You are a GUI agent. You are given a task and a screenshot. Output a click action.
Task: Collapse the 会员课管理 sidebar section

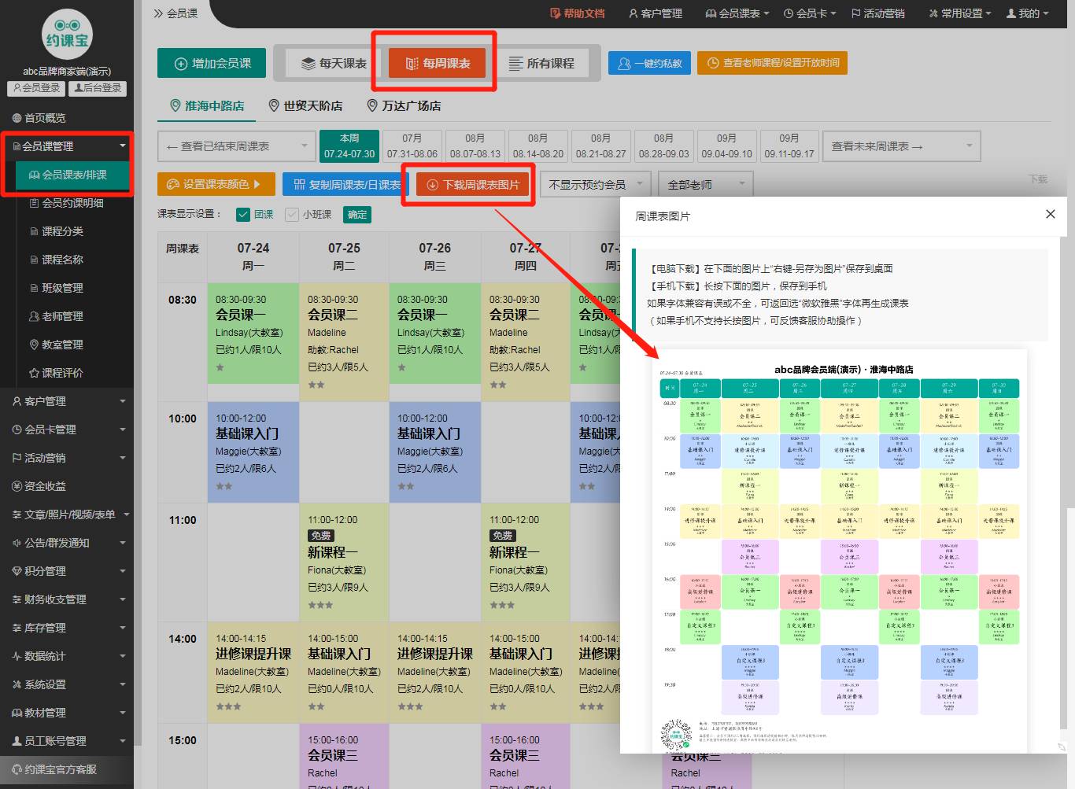(67, 146)
